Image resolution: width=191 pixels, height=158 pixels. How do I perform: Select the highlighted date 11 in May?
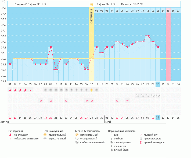point(158,118)
